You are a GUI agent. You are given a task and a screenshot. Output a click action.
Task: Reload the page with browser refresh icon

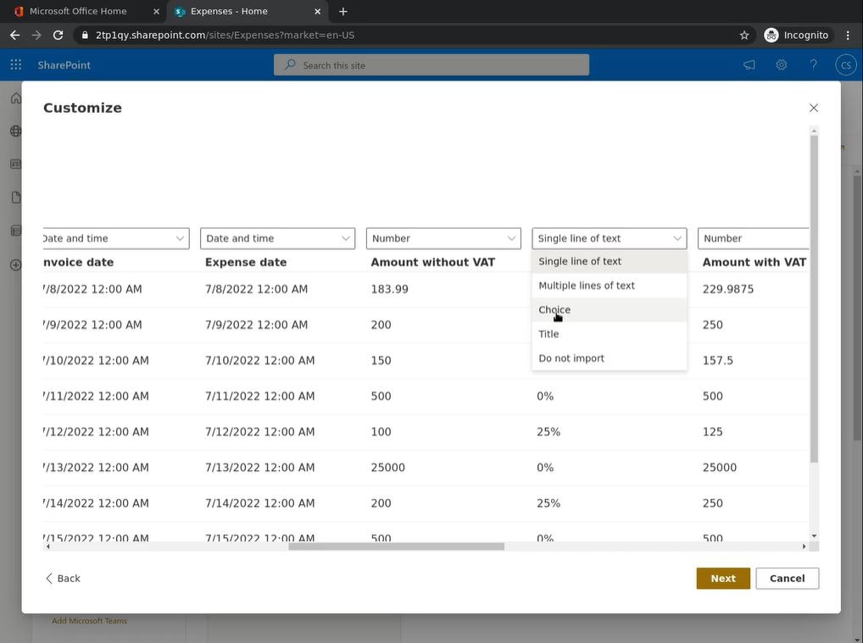point(58,35)
